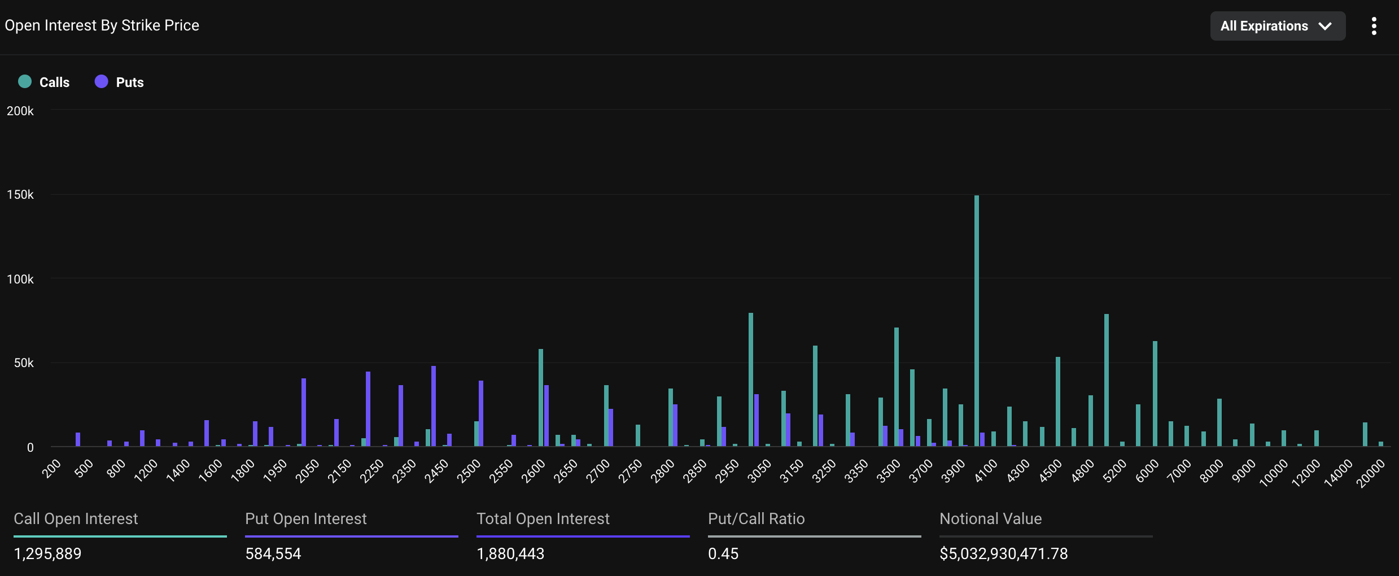Select the Total Open Interest stat
Viewport: 1399px width, 576px height.
point(543,519)
